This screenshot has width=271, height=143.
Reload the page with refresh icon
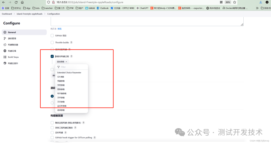[16, 2]
